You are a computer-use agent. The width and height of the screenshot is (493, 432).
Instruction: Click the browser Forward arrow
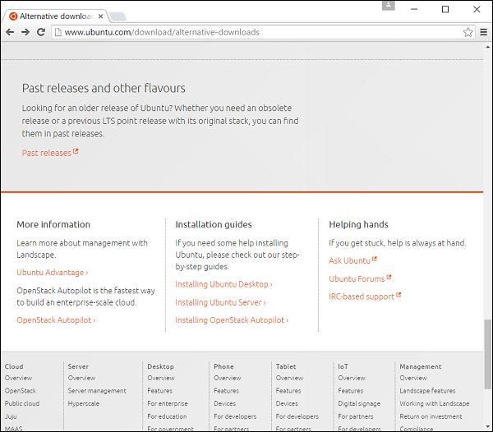click(x=25, y=32)
